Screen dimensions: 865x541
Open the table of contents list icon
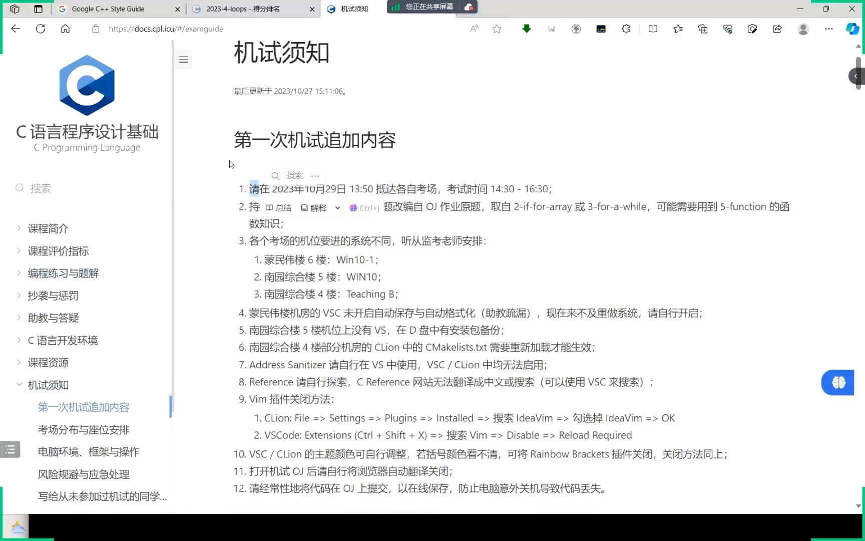pos(10,450)
